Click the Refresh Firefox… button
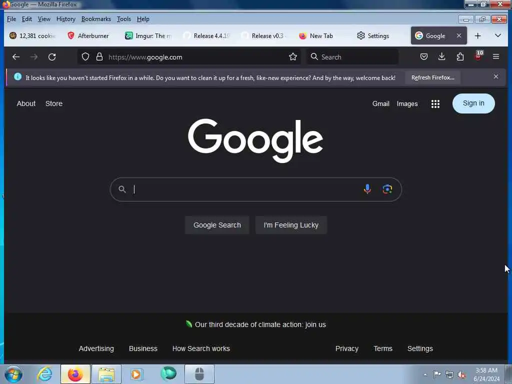 pyautogui.click(x=432, y=77)
